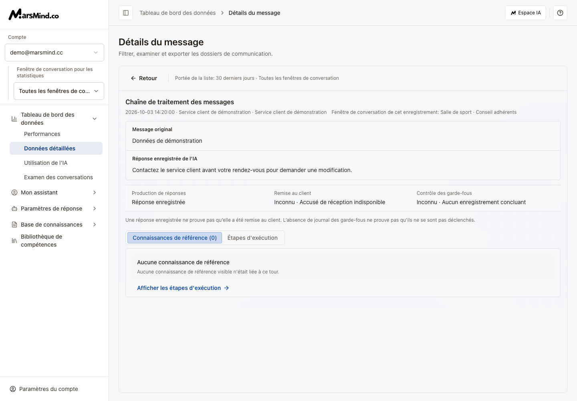The image size is (577, 401).
Task: Click the Données de démonstration message text
Action: [x=167, y=141]
